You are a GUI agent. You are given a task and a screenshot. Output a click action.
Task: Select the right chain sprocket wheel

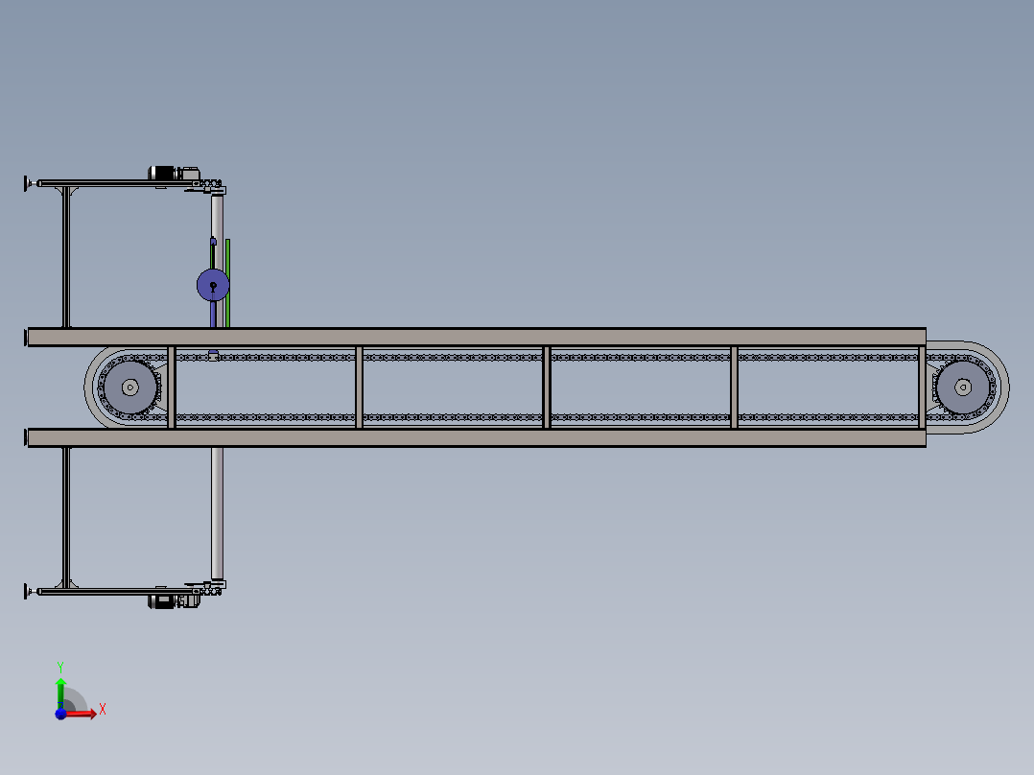coord(963,387)
